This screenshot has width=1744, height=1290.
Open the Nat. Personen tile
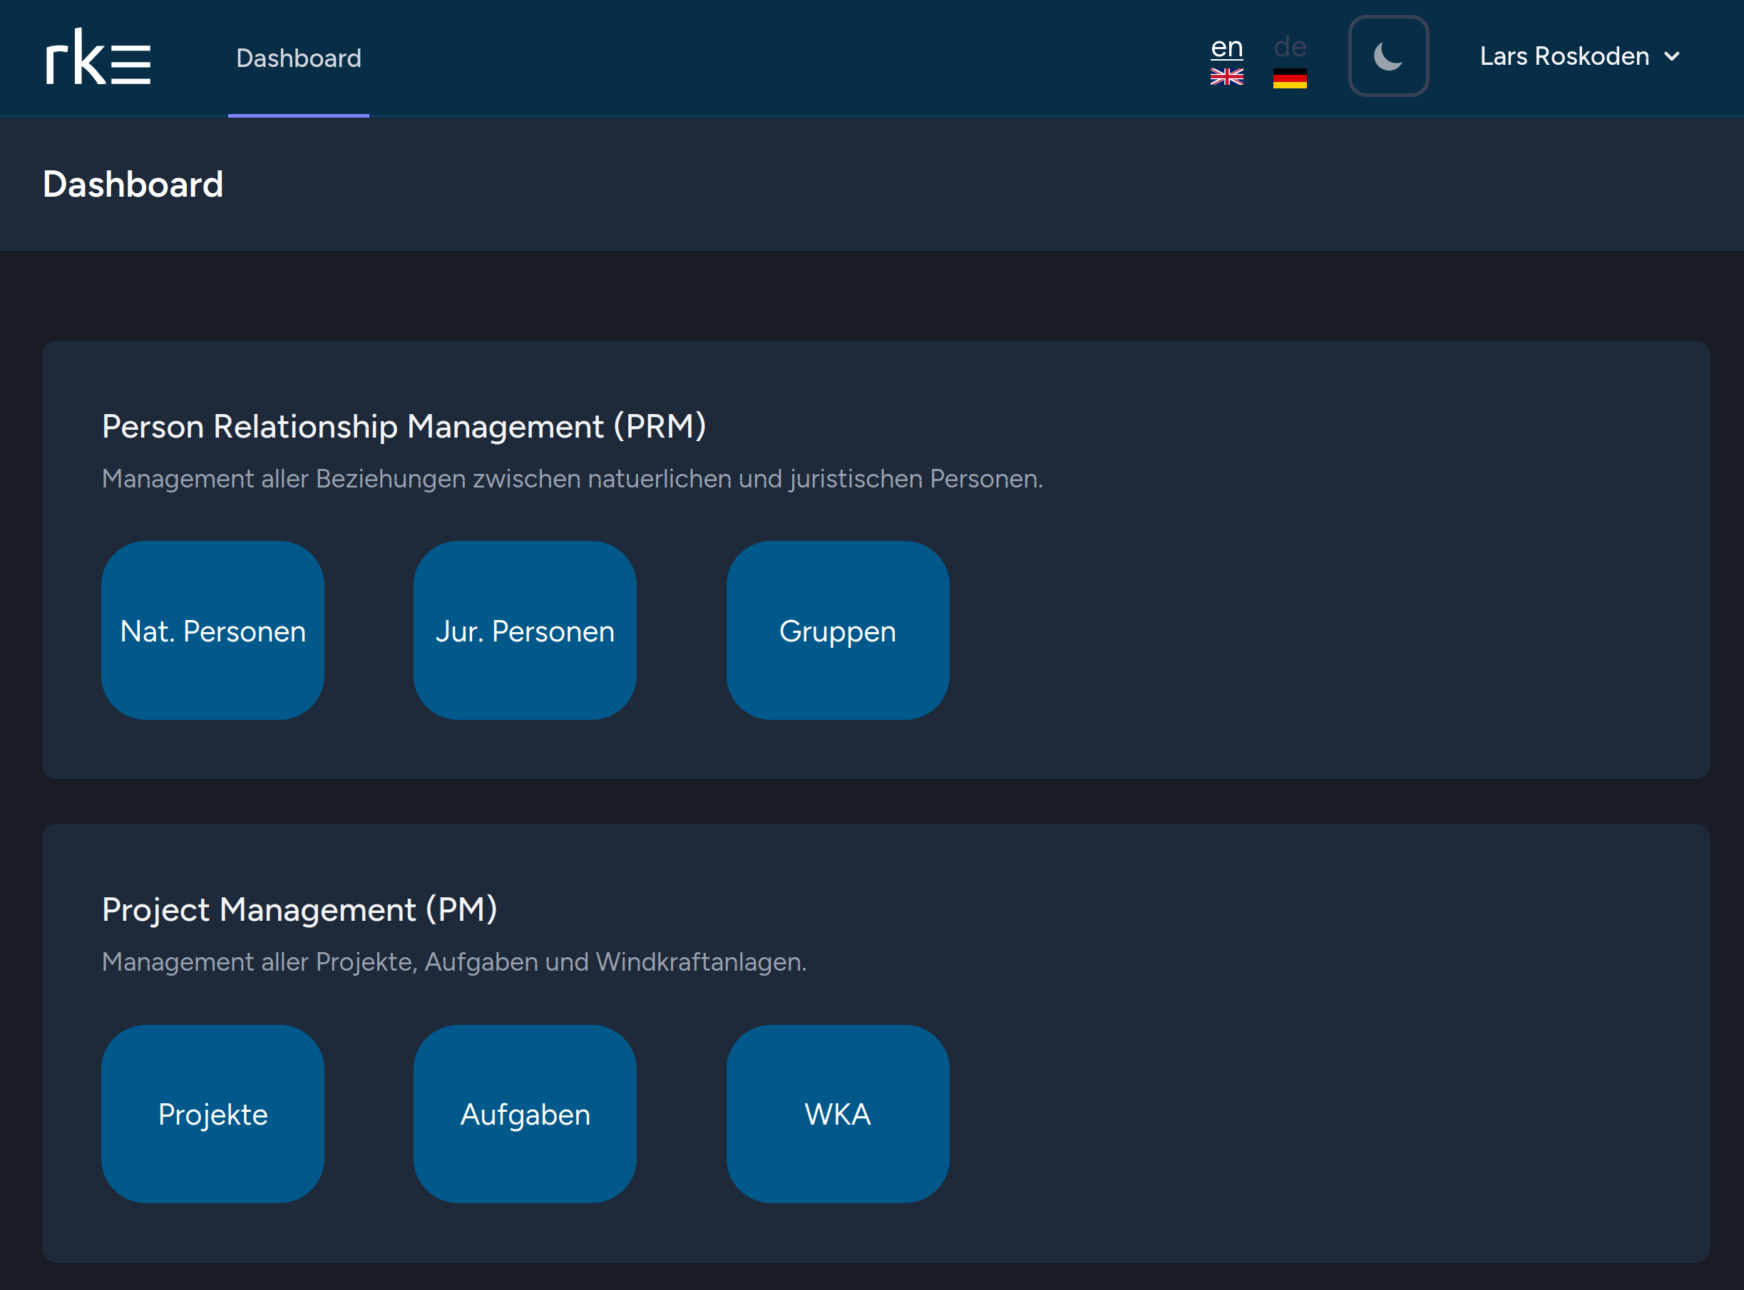tap(212, 630)
